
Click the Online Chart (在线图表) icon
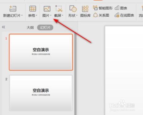tap(117, 15)
